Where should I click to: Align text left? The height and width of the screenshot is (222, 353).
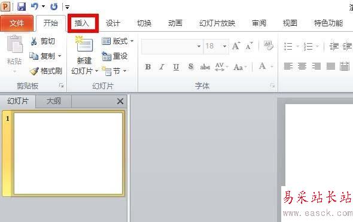click(x=288, y=66)
